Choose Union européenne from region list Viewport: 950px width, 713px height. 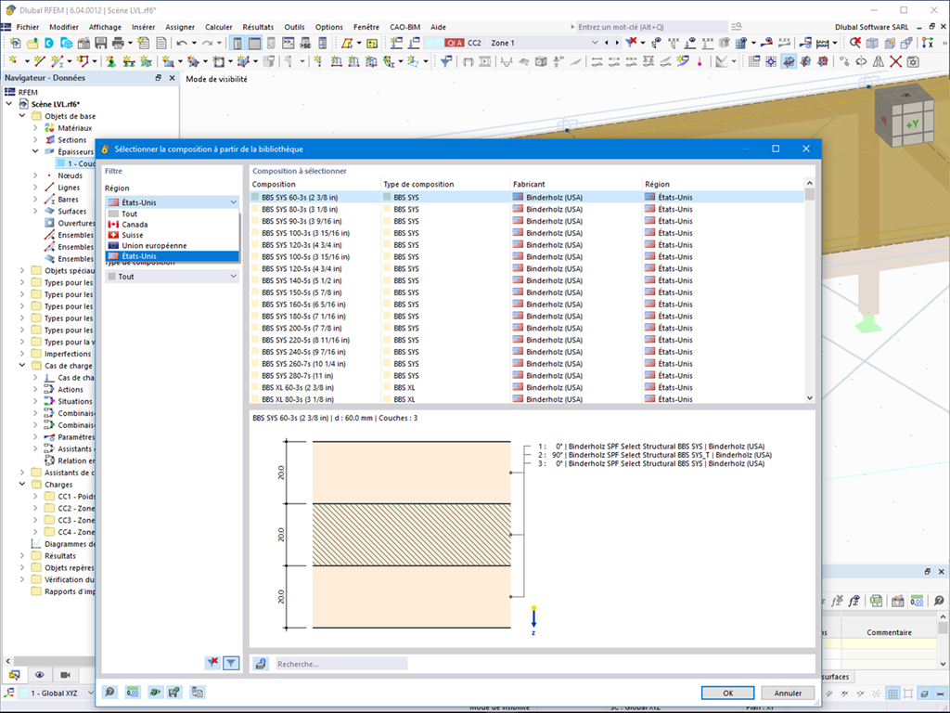point(154,246)
